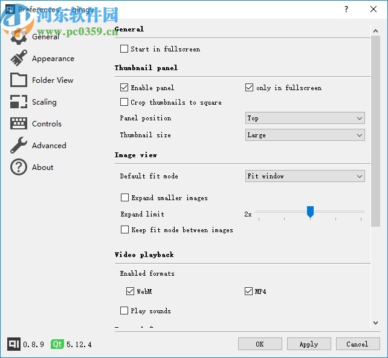Click the Scaling icon in sidebar
The image size is (388, 358).
point(19,102)
